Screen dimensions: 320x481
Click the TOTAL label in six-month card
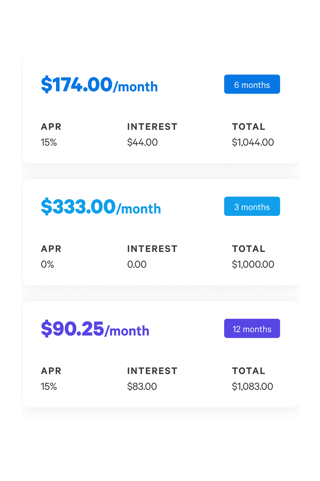pyautogui.click(x=249, y=127)
